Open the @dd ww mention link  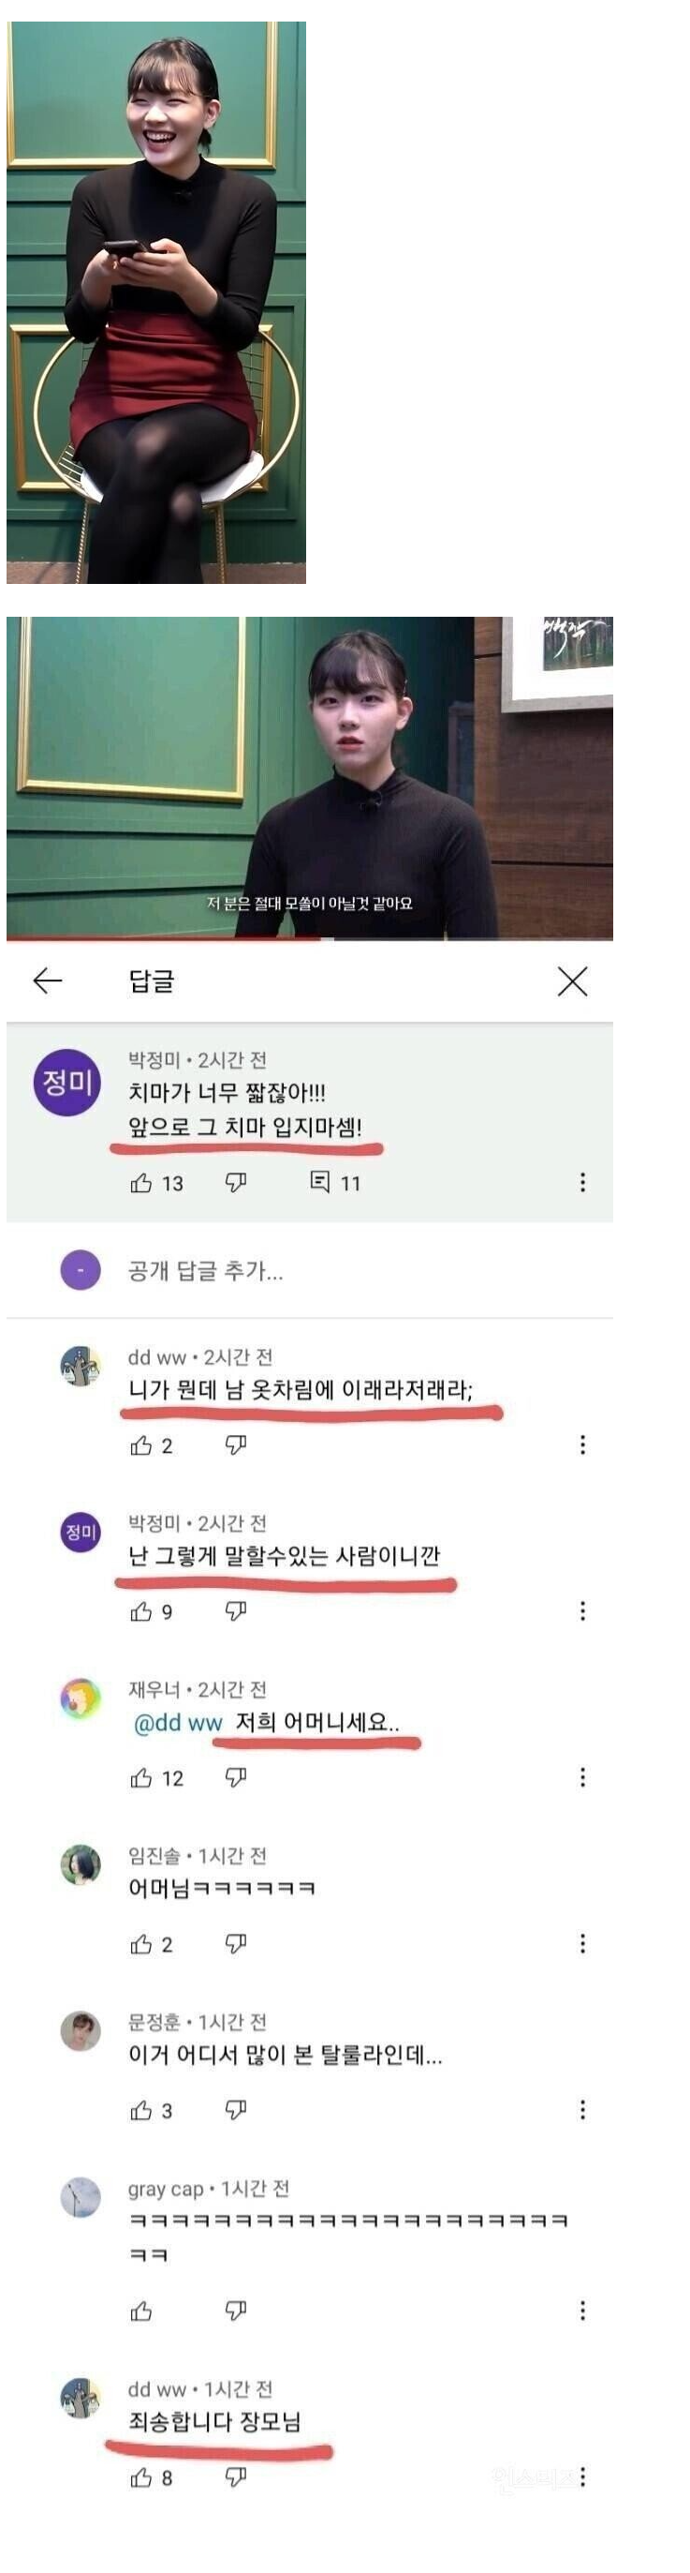tap(178, 1722)
